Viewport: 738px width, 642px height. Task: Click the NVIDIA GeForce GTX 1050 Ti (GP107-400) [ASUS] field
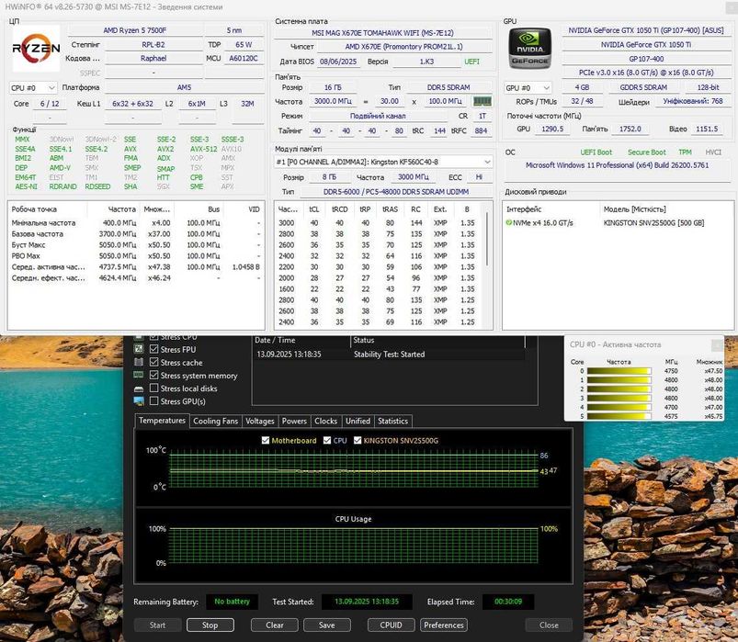coord(646,30)
